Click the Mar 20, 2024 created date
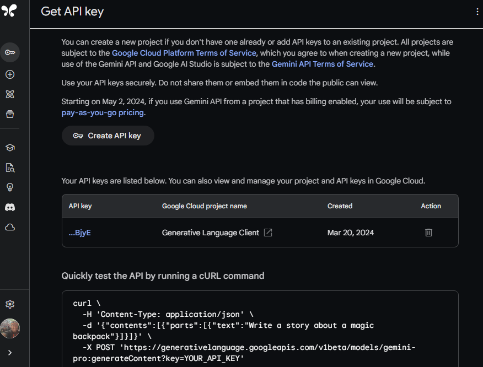 pos(351,233)
